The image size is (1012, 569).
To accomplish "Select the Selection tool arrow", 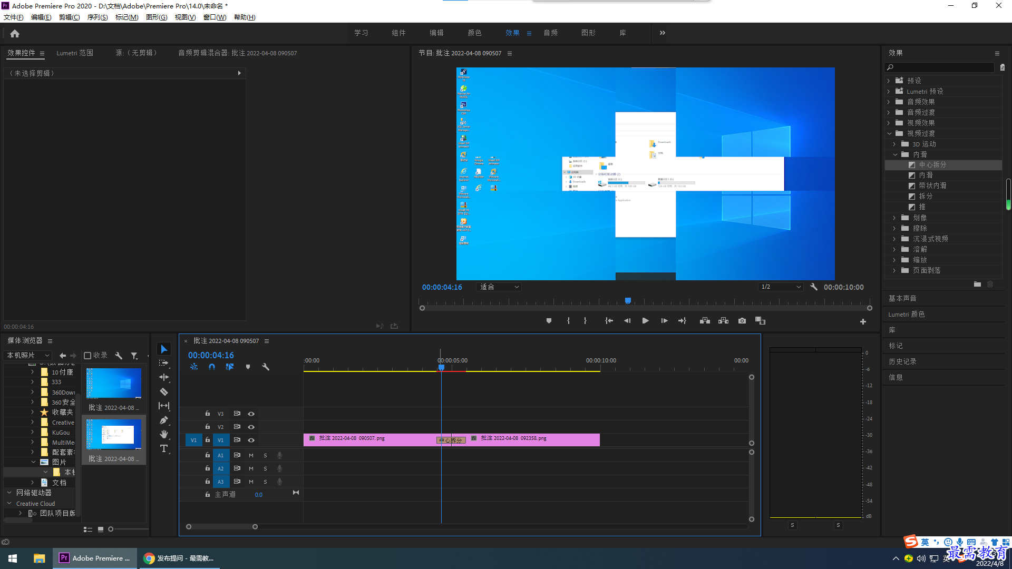I will (164, 349).
